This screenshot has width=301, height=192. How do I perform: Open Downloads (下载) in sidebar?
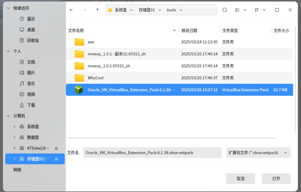tap(31, 105)
